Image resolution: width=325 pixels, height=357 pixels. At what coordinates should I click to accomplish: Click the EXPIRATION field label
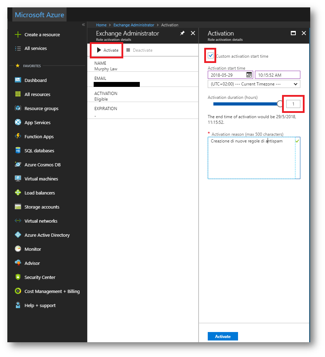(x=106, y=109)
